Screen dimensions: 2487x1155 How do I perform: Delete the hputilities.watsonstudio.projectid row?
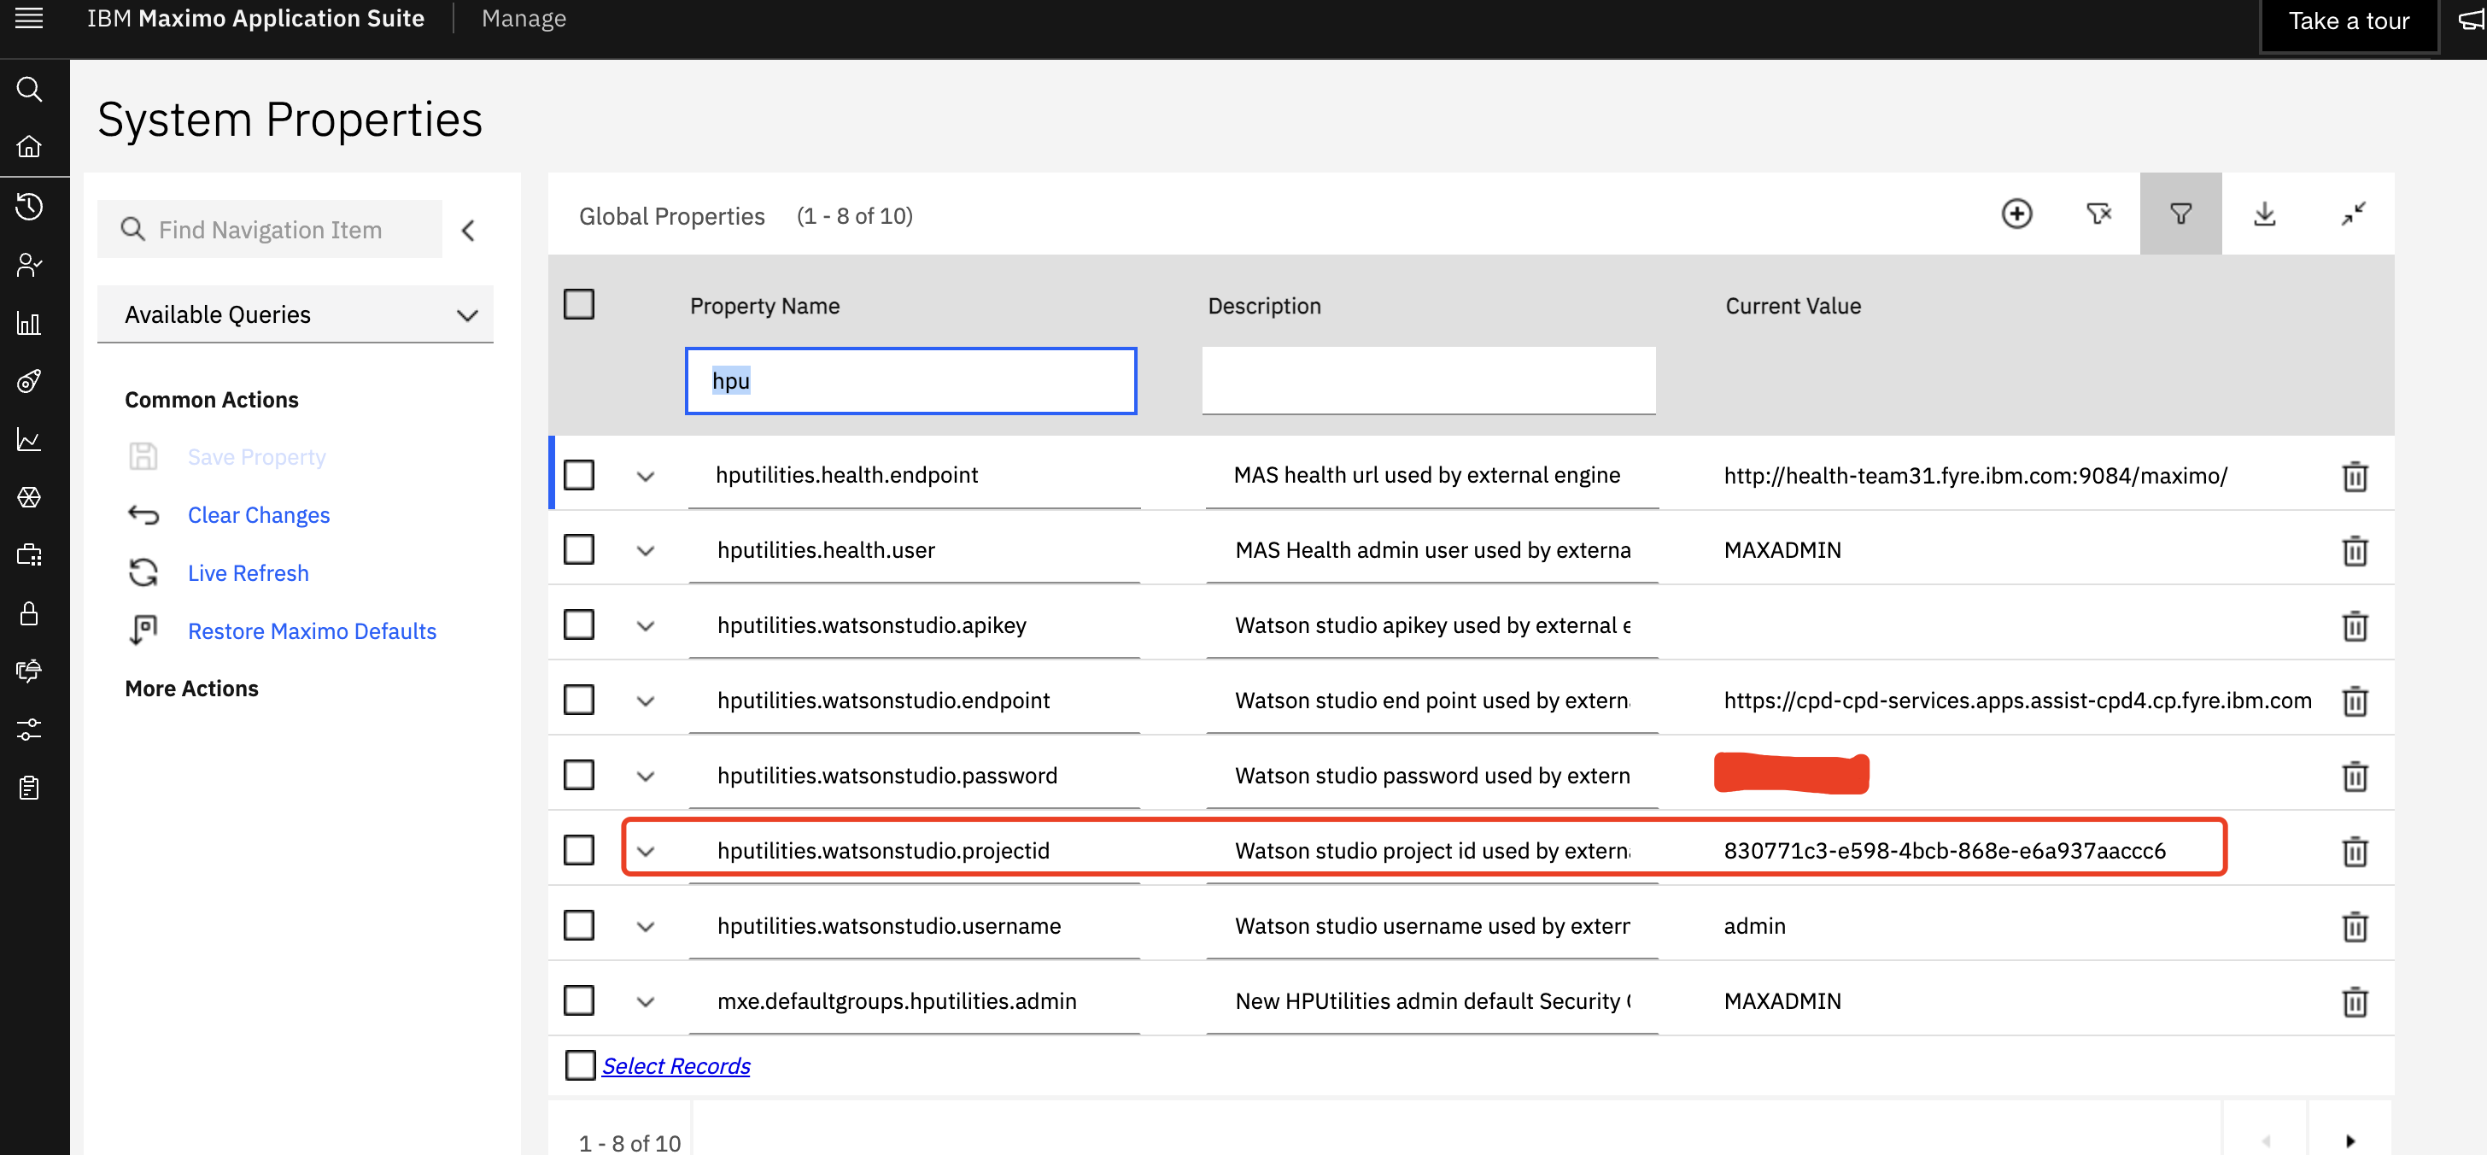tap(2355, 852)
